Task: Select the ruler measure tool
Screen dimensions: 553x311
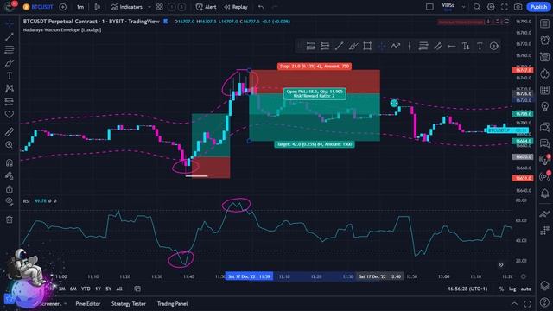Action: [10, 132]
